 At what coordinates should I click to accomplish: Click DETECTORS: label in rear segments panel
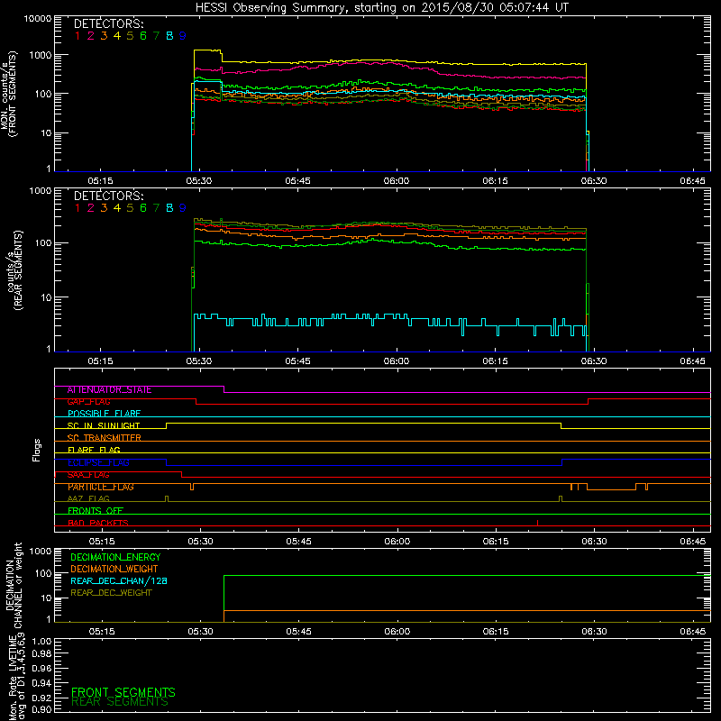[109, 196]
